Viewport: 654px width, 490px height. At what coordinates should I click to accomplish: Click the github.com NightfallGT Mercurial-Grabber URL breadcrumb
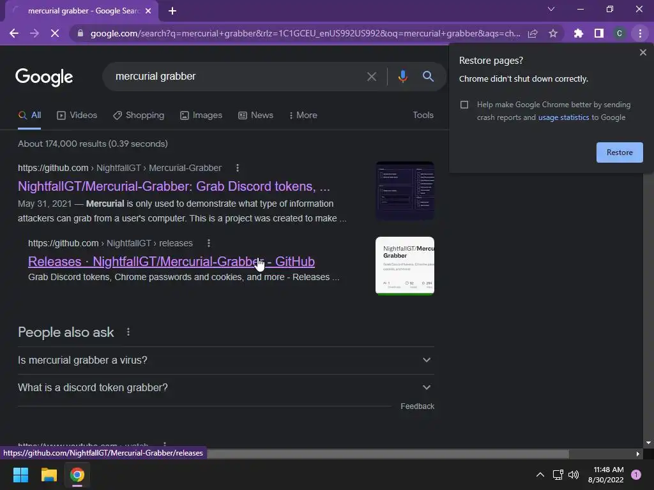(x=119, y=168)
